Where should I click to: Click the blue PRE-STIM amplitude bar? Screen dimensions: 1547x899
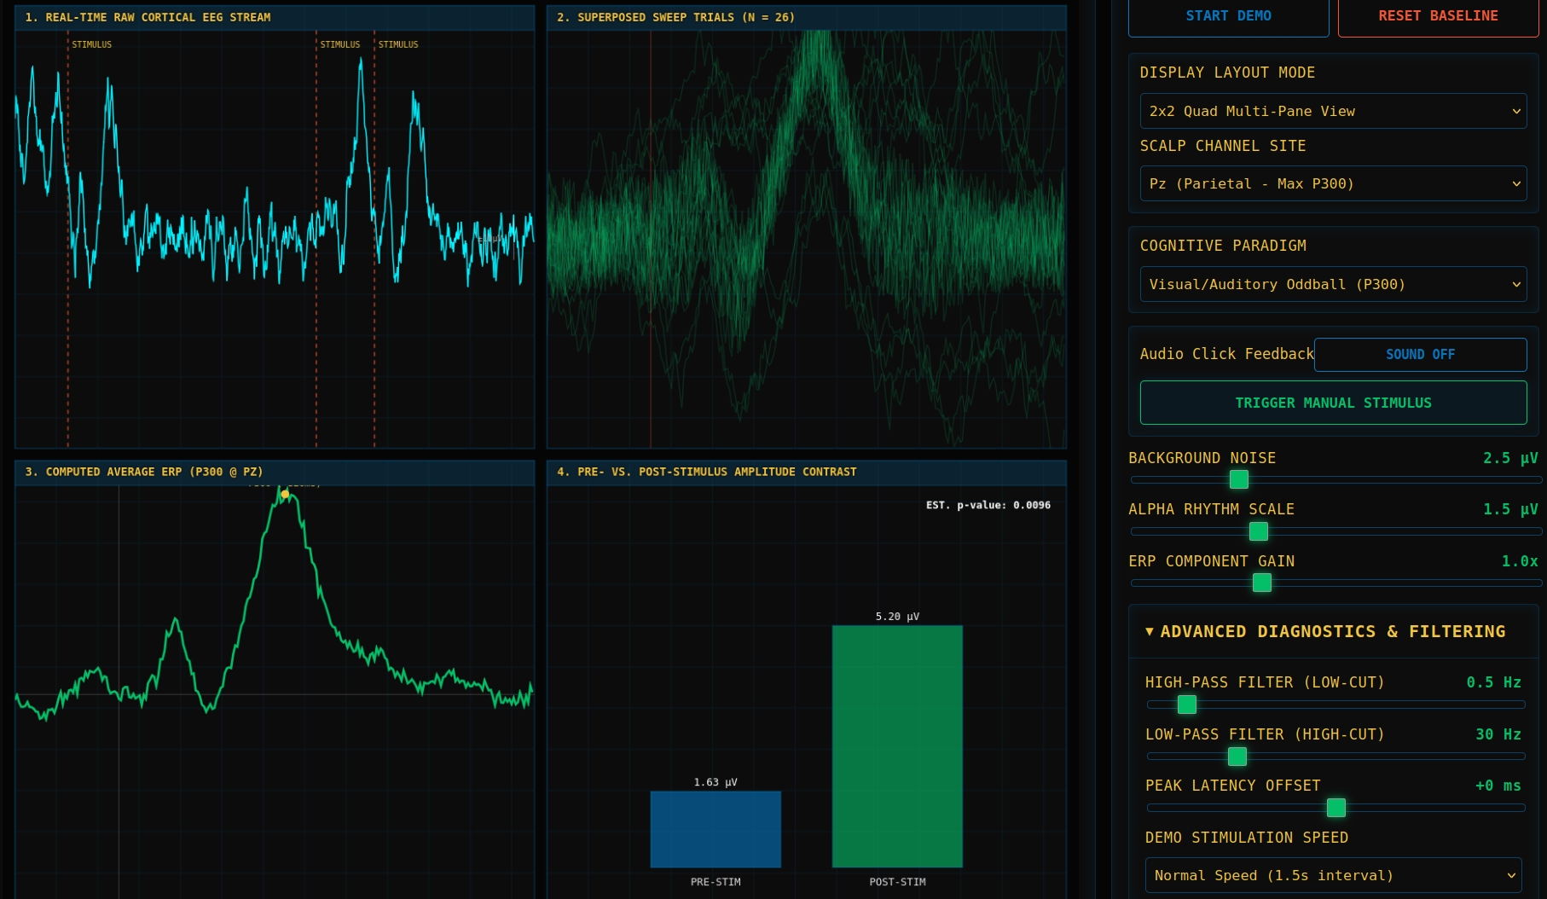(x=716, y=829)
